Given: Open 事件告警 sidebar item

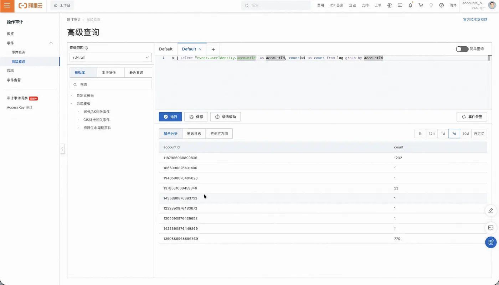Looking at the screenshot, I should click(x=14, y=80).
